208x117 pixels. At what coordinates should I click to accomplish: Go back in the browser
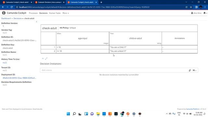click(x=3, y=7)
